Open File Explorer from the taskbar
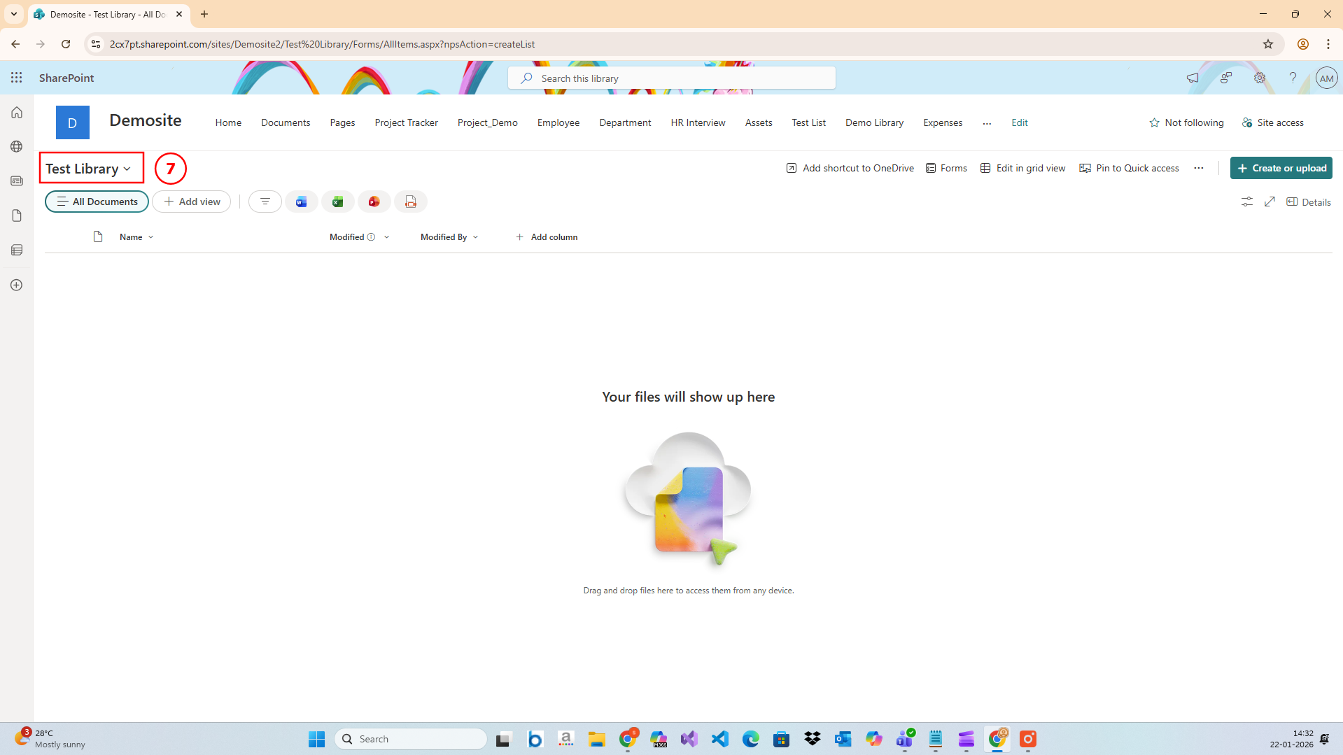1343x755 pixels. [x=597, y=739]
